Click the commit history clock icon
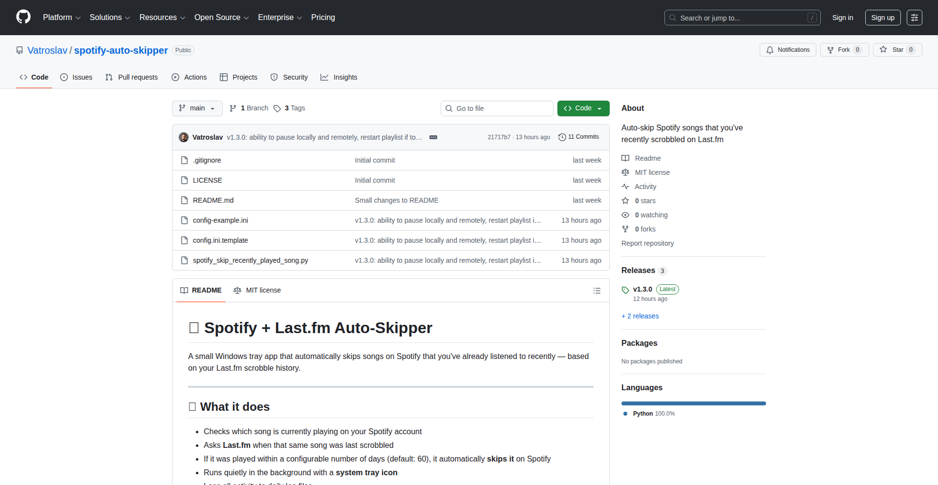 click(562, 137)
